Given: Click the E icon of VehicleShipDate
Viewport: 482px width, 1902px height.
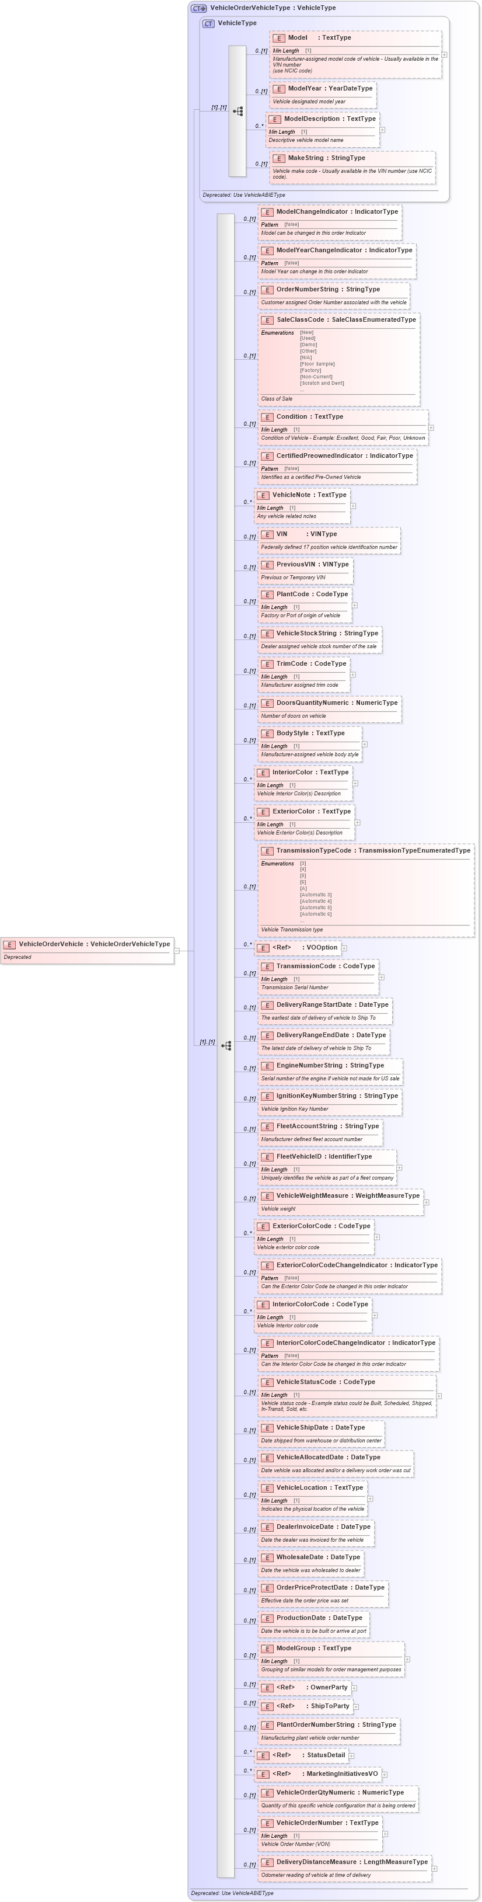Looking at the screenshot, I should coord(267,1428).
